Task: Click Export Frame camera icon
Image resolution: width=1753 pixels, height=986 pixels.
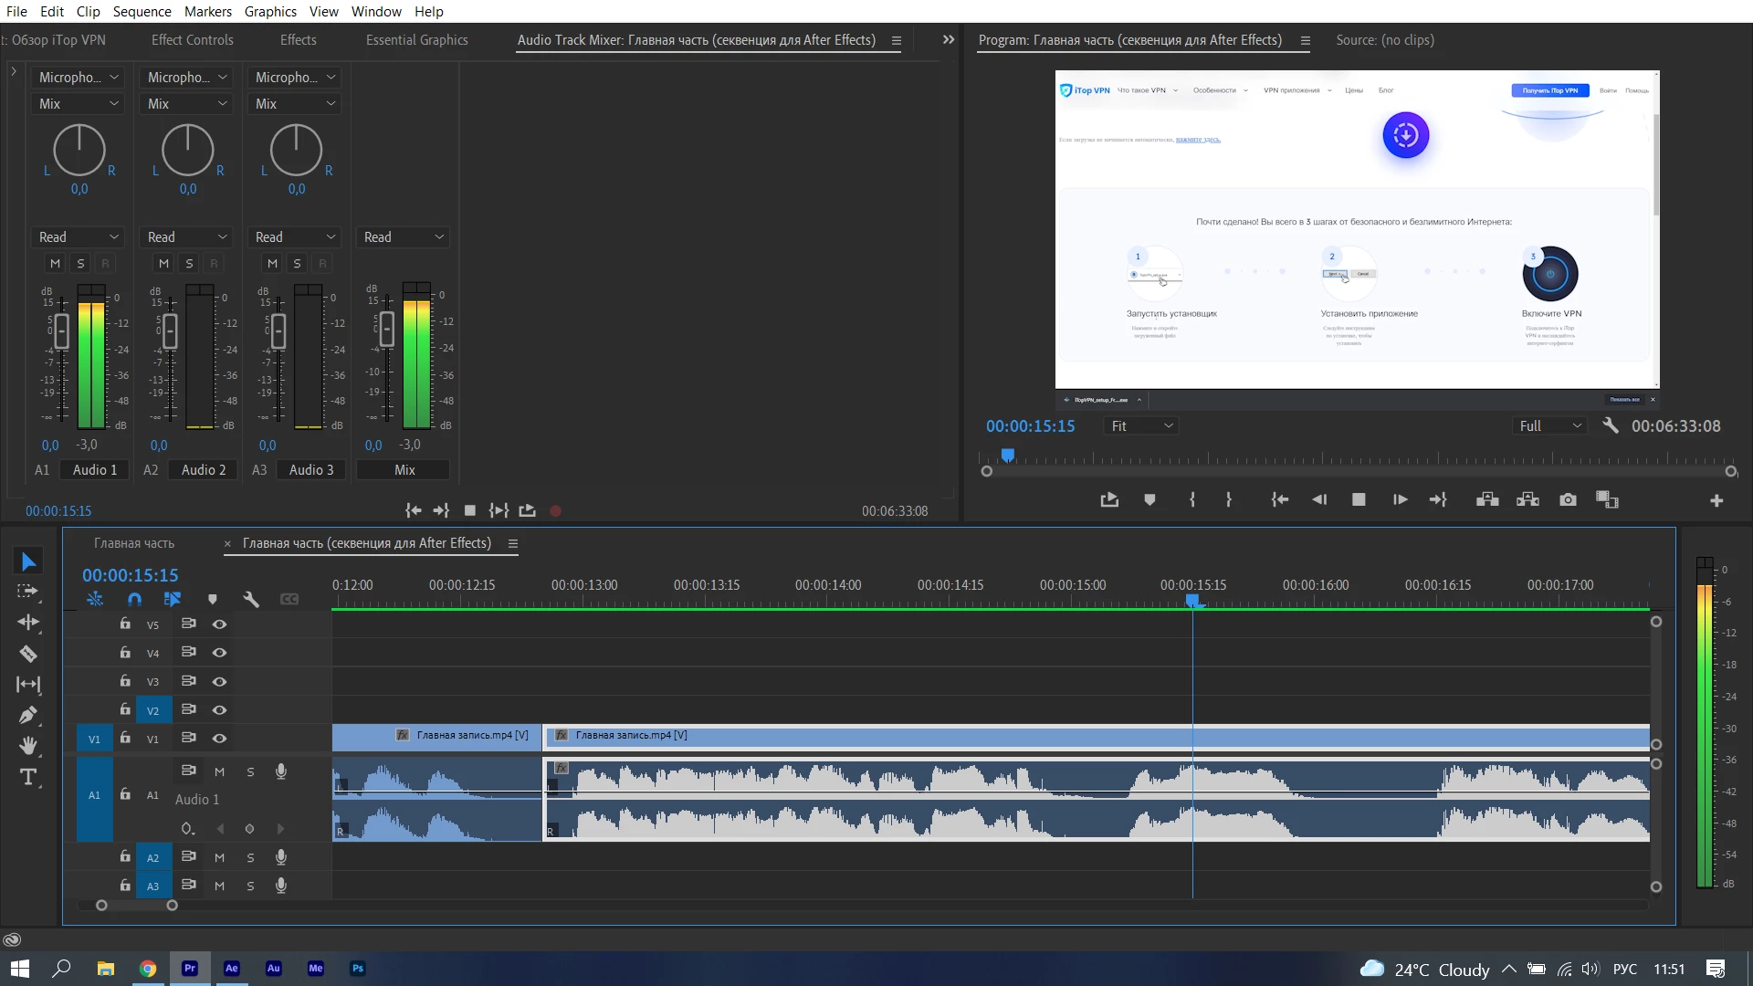Action: tap(1568, 499)
